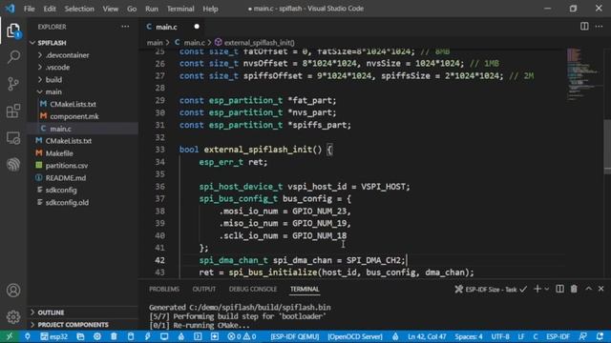Image resolution: width=611 pixels, height=343 pixels.
Task: Open ESP-IDF monitor device icon
Action: [164, 336]
